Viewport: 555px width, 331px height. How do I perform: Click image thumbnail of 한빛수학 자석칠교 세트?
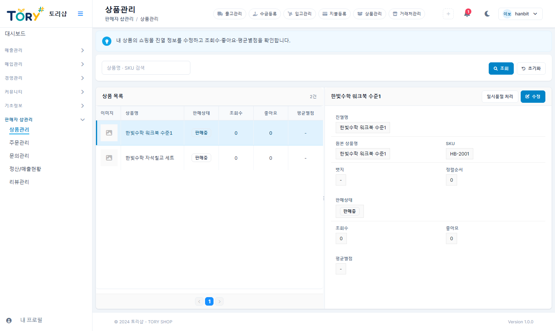tap(109, 158)
